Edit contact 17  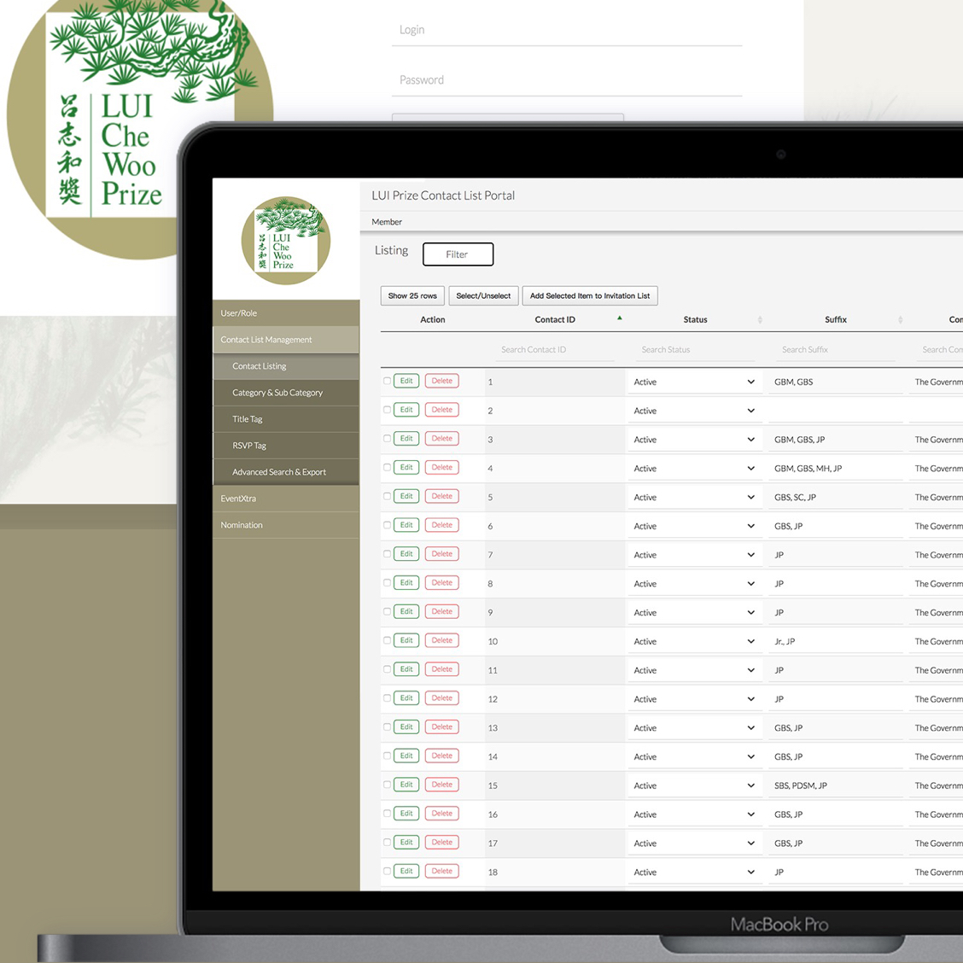point(406,843)
